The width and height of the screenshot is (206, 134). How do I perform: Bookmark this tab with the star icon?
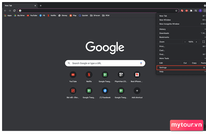click(176, 11)
